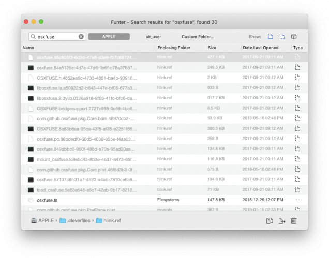Click document icon of osxfuse.pc file
Screen dimensions: 329x258
pyautogui.click(x=31, y=139)
